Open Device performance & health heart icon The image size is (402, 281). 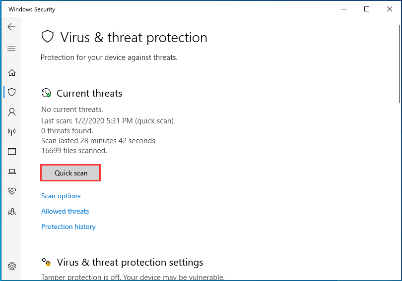(x=12, y=191)
